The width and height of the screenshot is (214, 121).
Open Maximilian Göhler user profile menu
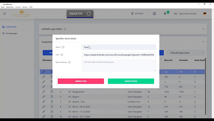tap(185, 14)
